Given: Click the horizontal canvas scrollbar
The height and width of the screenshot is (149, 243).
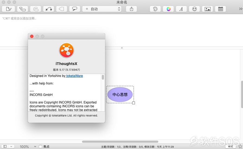Looking at the screenshot, I should (x=120, y=142).
